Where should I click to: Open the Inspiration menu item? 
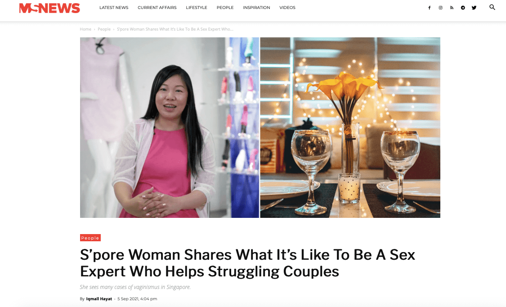pyautogui.click(x=256, y=7)
